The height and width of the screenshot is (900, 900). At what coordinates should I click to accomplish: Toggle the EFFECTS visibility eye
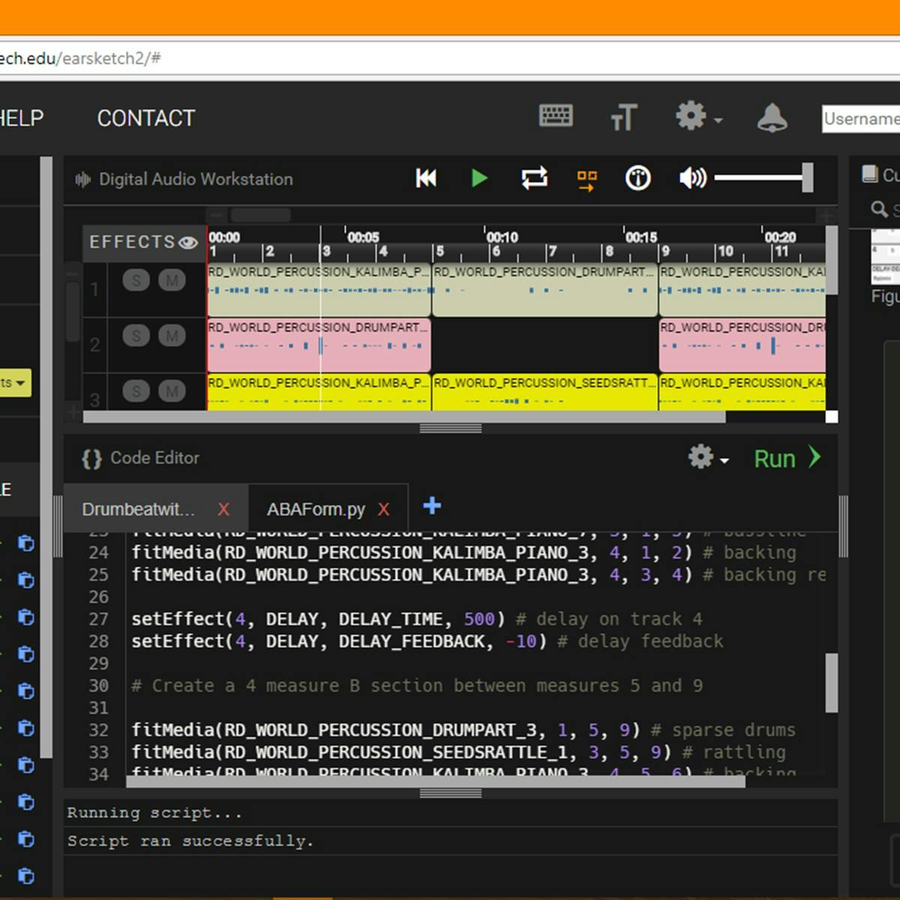click(x=188, y=242)
